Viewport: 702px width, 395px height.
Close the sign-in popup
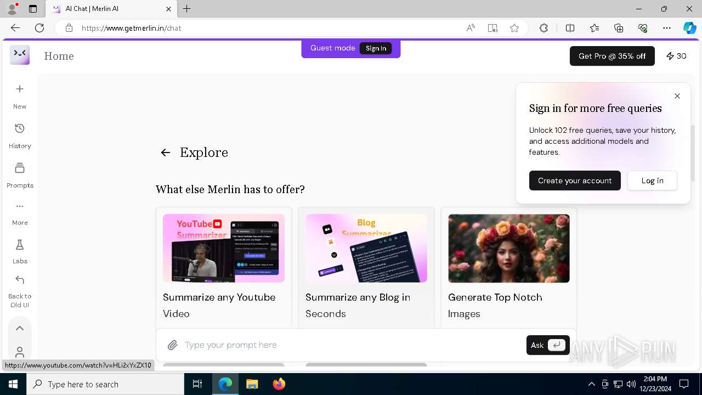677,96
